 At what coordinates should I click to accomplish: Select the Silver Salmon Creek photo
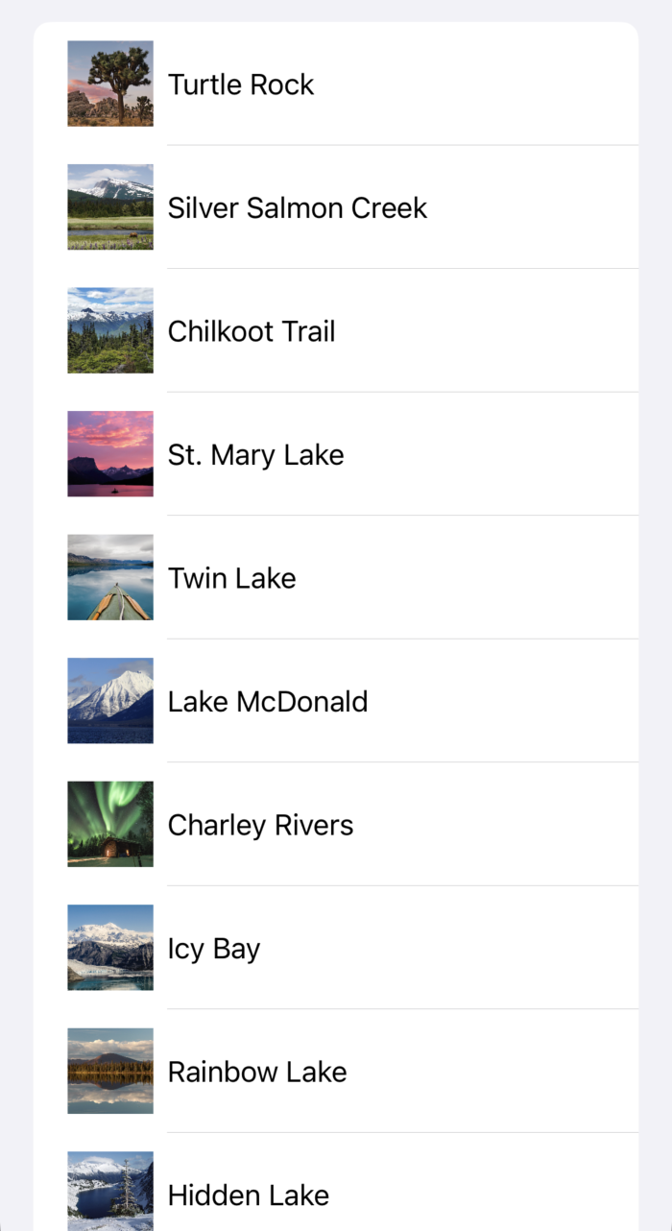pos(109,206)
